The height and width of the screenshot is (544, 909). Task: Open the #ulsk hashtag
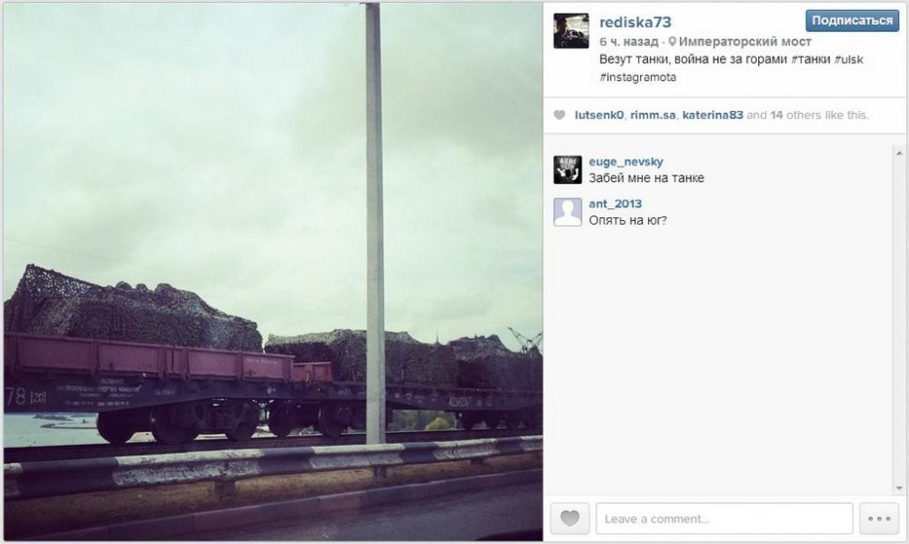(848, 59)
